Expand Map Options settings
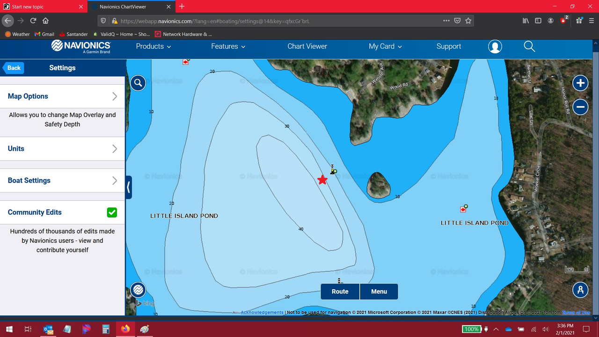 62,96
